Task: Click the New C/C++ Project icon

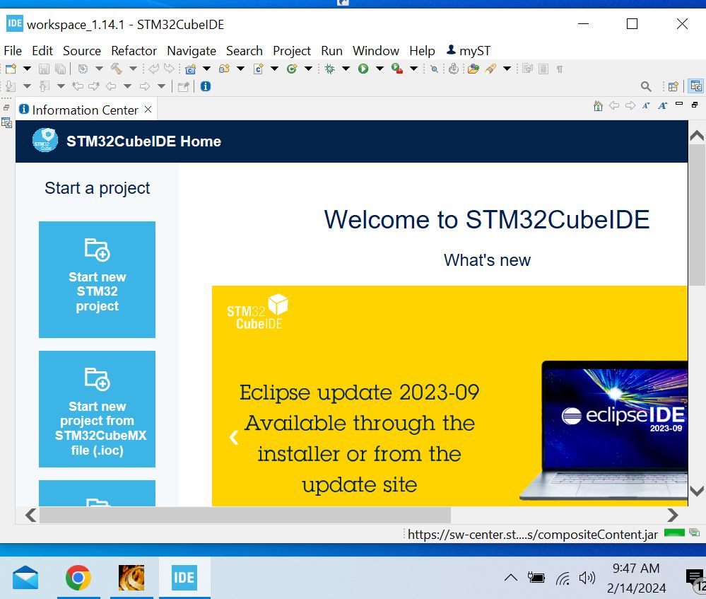Action: (191, 69)
